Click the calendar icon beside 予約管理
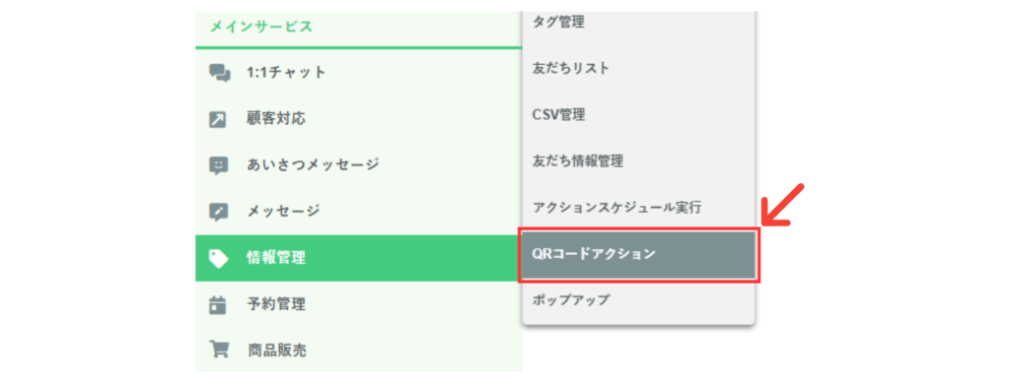 coord(218,304)
